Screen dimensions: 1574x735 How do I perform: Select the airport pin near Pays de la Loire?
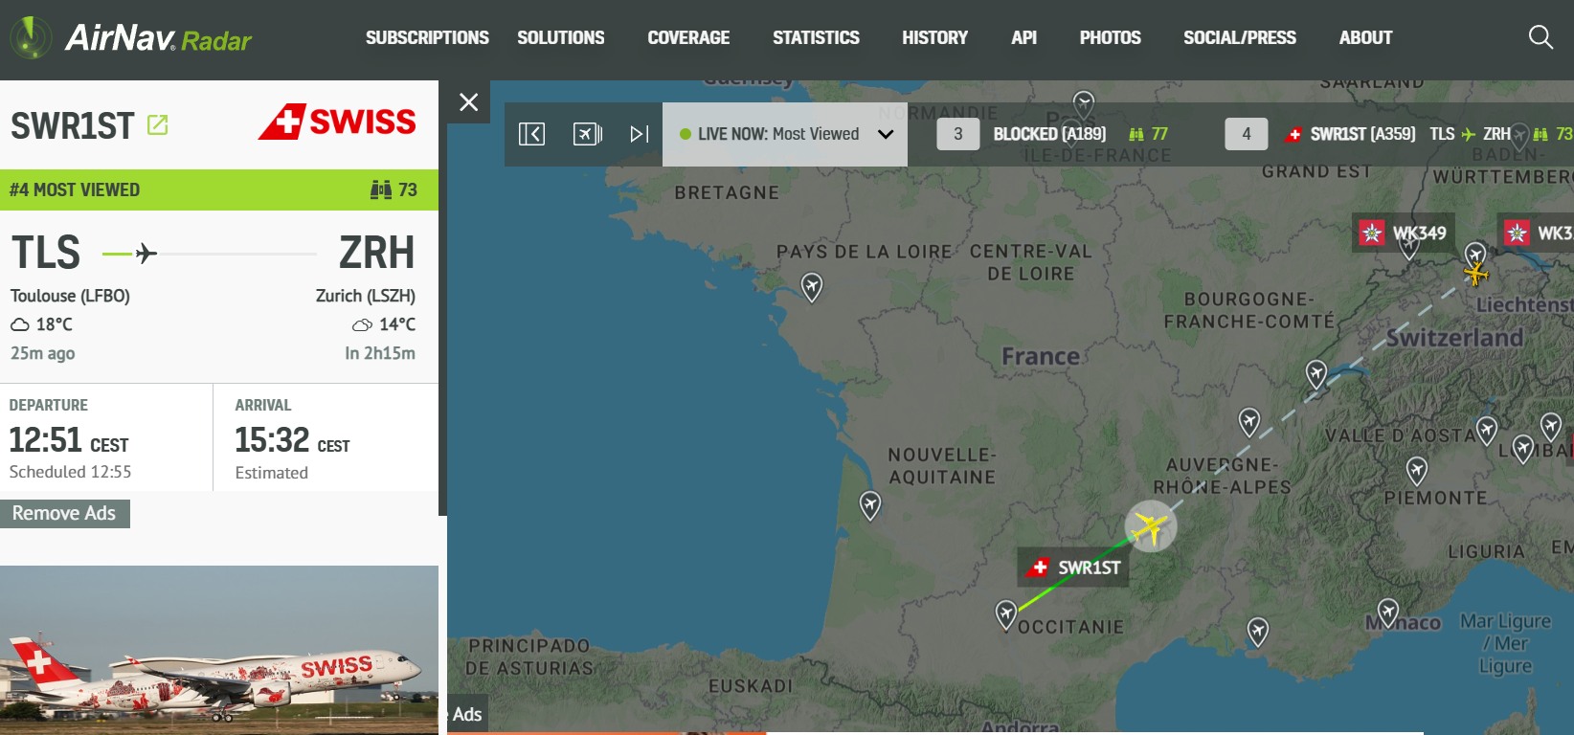point(812,287)
